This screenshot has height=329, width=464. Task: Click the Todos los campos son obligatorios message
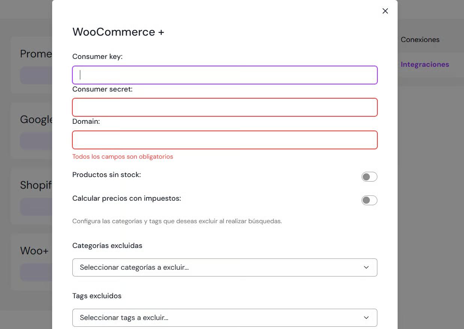point(123,157)
